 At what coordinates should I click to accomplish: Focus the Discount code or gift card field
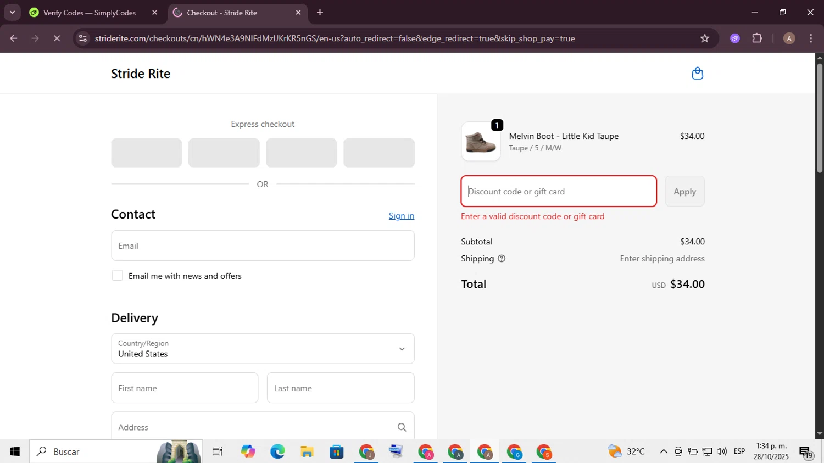(559, 191)
